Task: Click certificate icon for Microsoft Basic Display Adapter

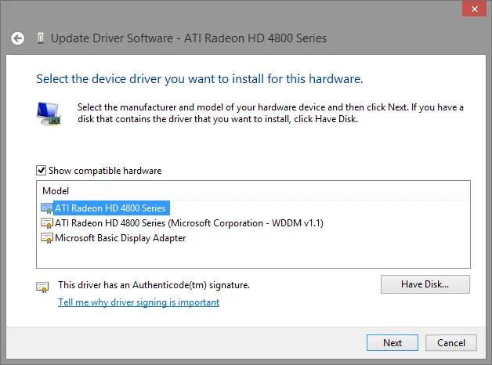Action: click(47, 238)
